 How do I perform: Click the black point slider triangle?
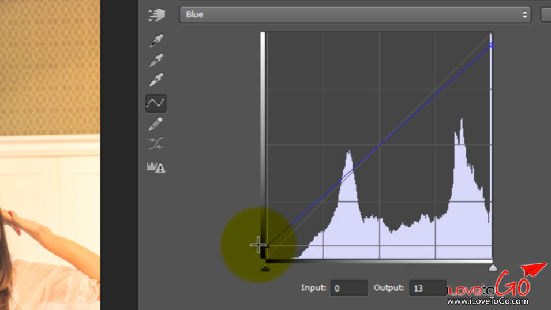(265, 268)
